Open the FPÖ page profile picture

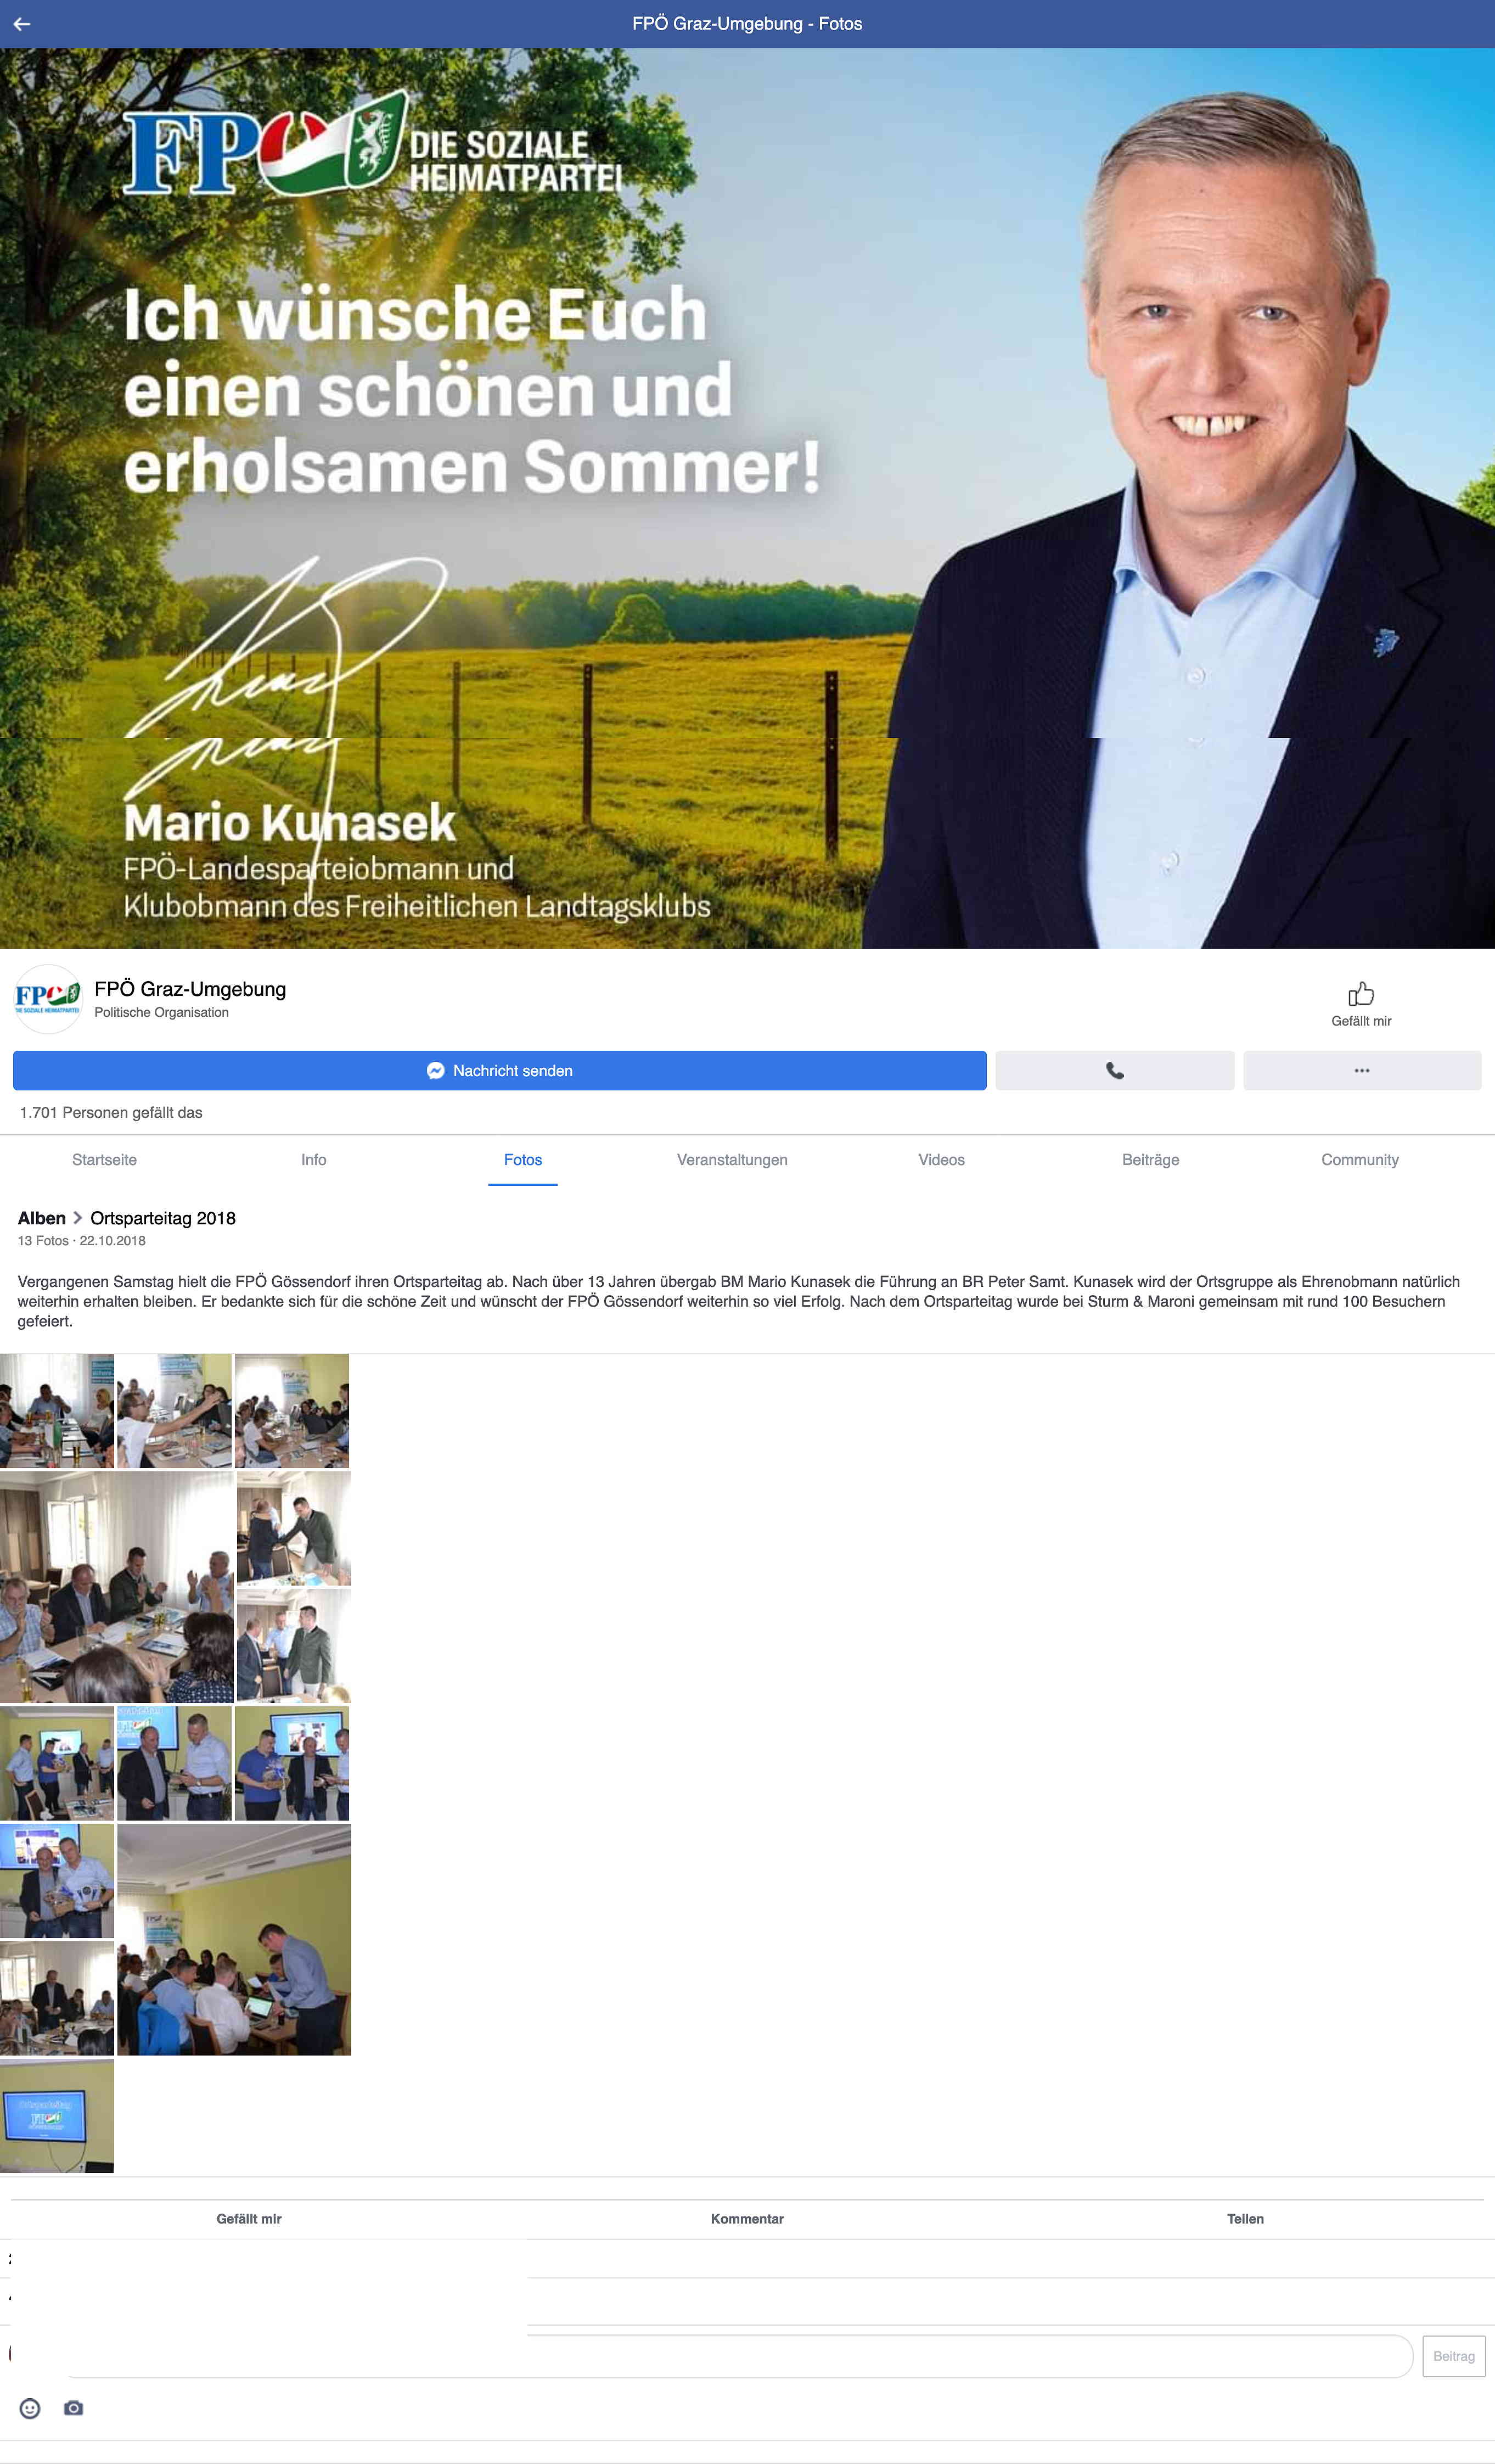47,999
